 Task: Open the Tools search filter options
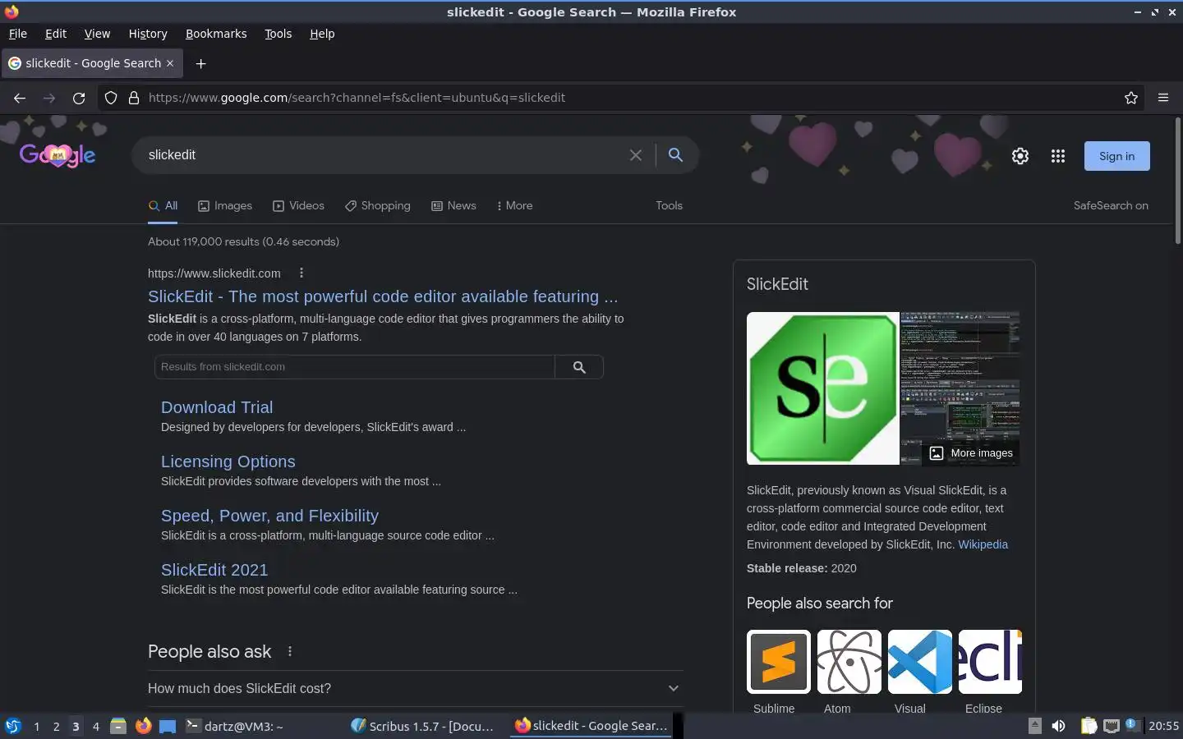pyautogui.click(x=669, y=206)
